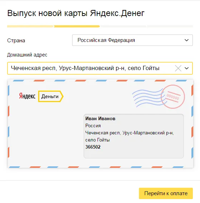Open the Страна country dropdown
Viewport: 200px width, 203px height.
(x=132, y=40)
